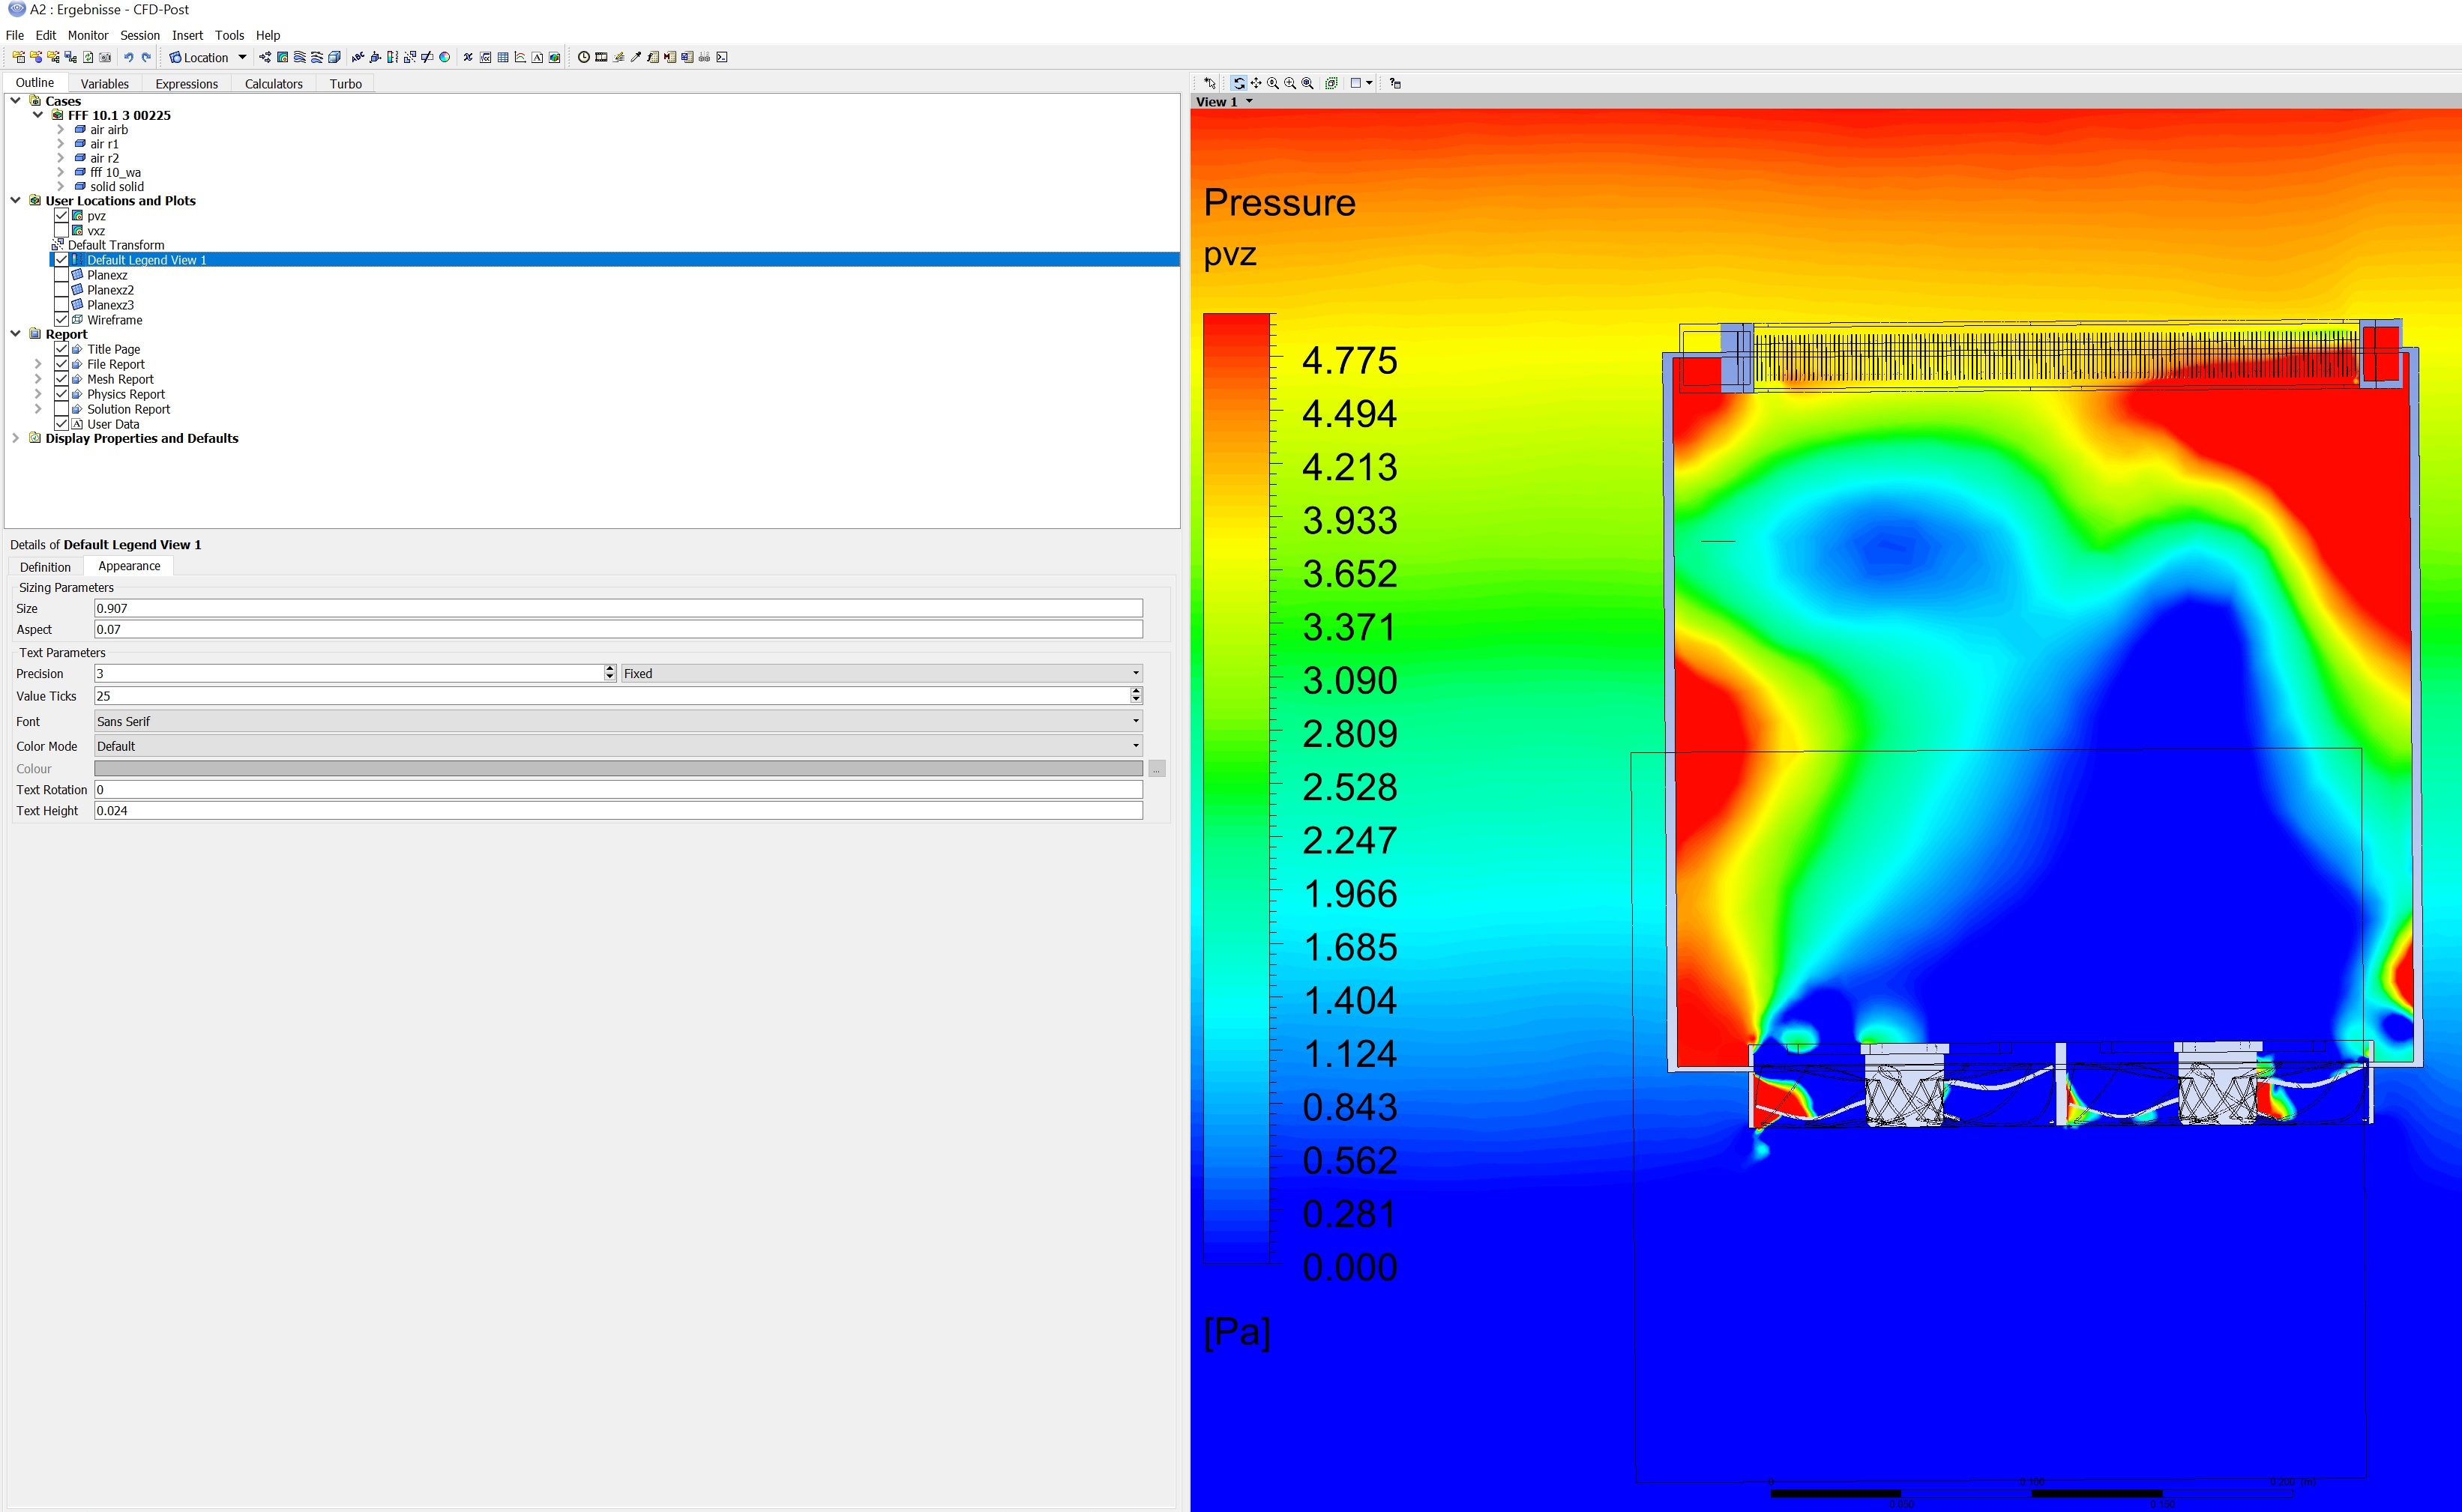Click the Streamline toolbar icon
Screen dimensions: 2462x1512
[x=299, y=57]
